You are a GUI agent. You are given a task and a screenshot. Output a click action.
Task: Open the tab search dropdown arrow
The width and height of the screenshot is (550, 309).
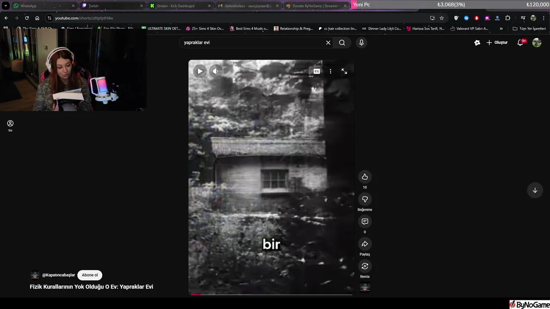6,6
